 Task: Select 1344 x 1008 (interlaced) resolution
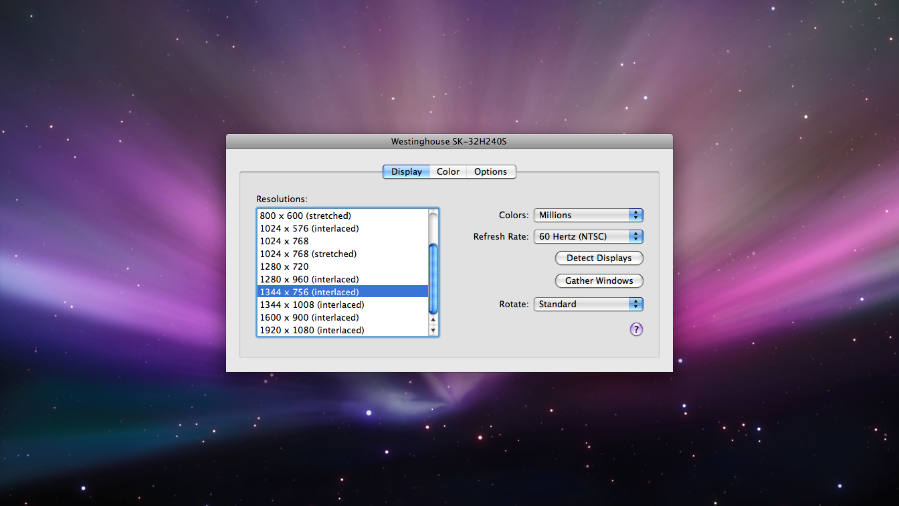[x=342, y=305]
